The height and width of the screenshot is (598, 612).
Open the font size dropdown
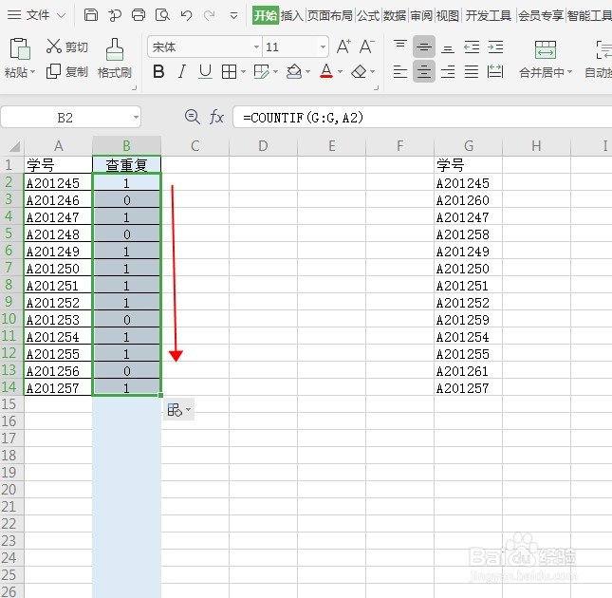pyautogui.click(x=323, y=47)
